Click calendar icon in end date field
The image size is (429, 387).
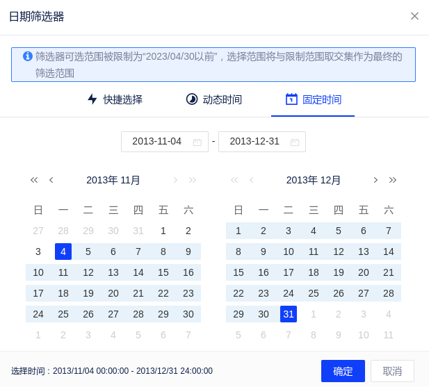pos(295,142)
